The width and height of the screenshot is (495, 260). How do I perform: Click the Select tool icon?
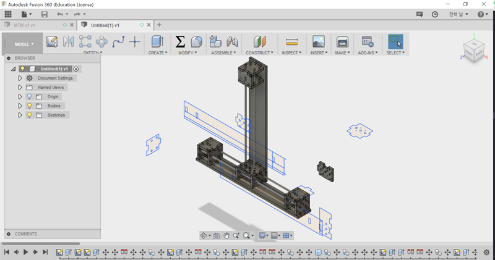[395, 41]
